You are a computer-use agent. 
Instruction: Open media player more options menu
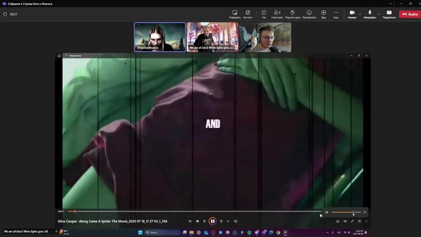tap(366, 221)
